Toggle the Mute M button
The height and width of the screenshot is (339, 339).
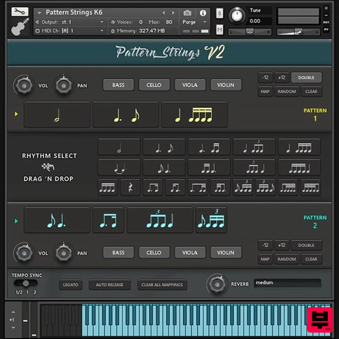click(x=220, y=29)
